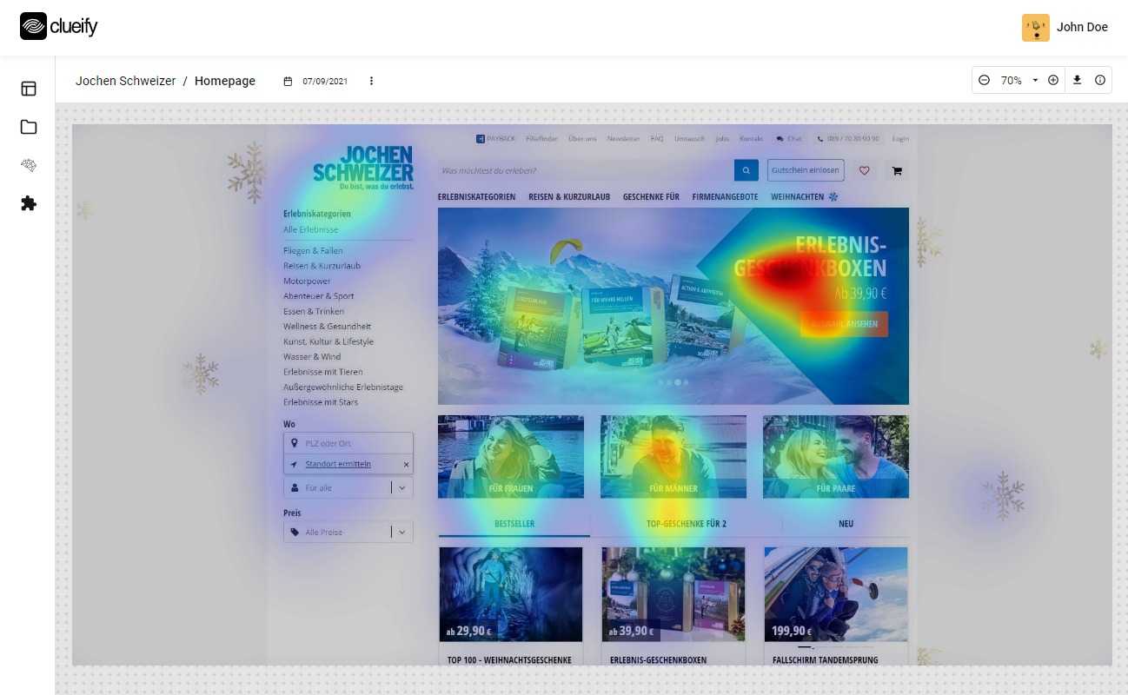The width and height of the screenshot is (1128, 695).
Task: Click the zoom out minus icon
Action: click(984, 80)
